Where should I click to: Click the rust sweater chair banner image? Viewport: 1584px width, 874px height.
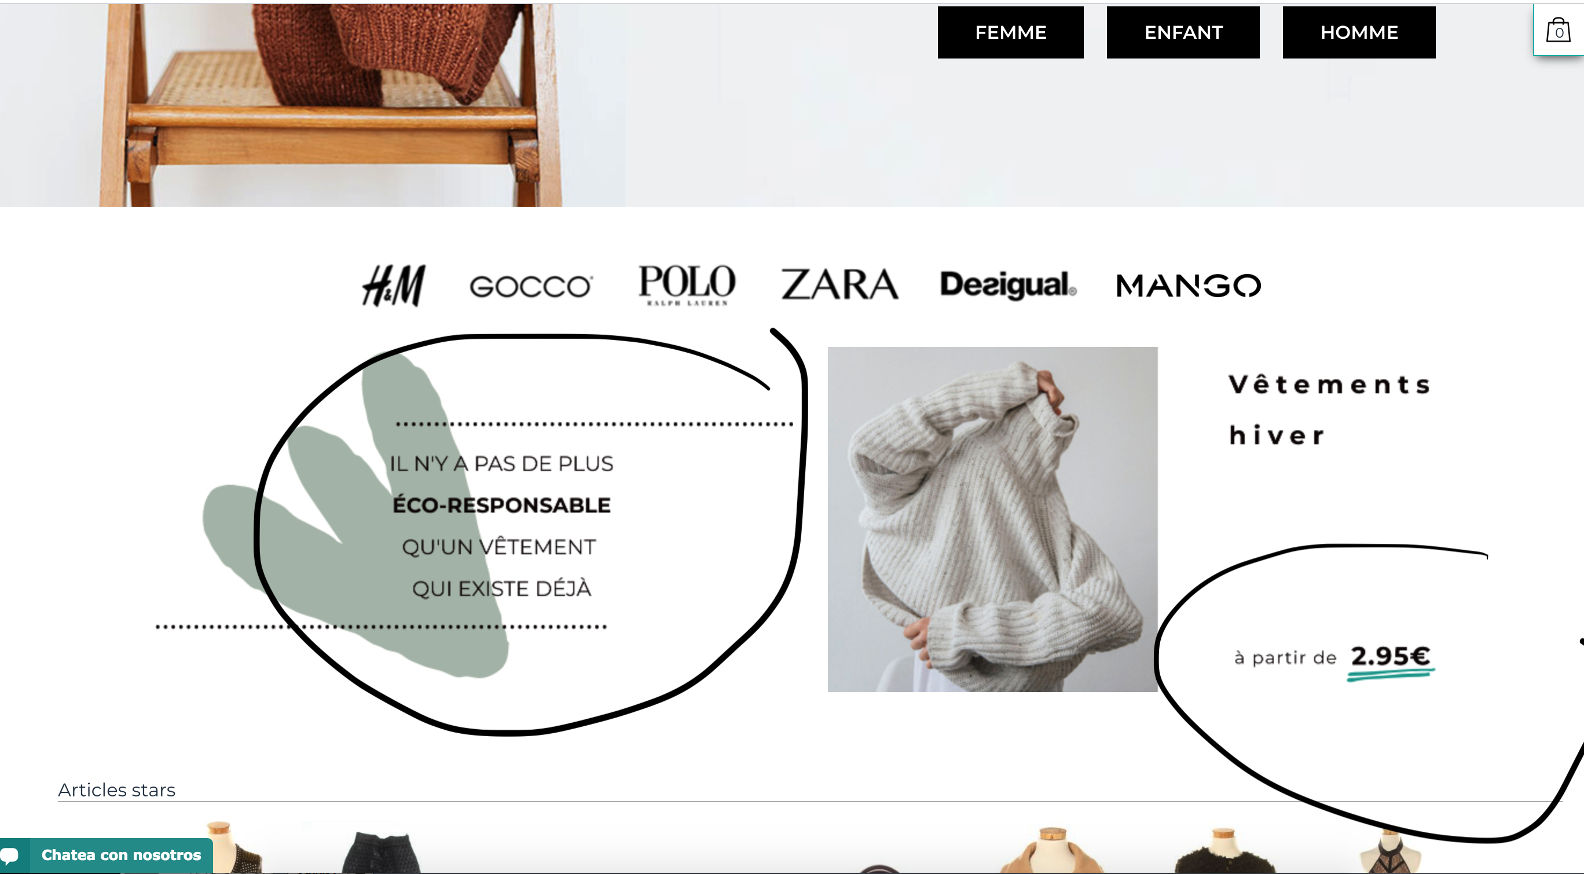(x=313, y=105)
